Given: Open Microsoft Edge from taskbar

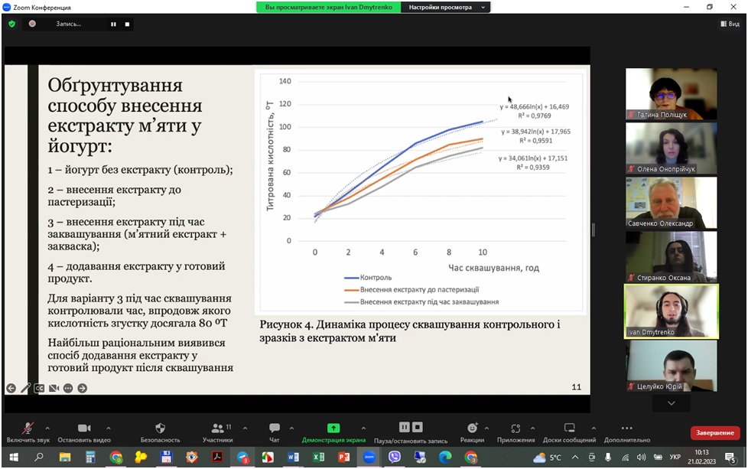Looking at the screenshot, I should (x=445, y=457).
